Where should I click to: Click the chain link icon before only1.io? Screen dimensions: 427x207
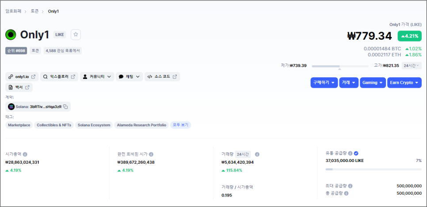pos(11,77)
